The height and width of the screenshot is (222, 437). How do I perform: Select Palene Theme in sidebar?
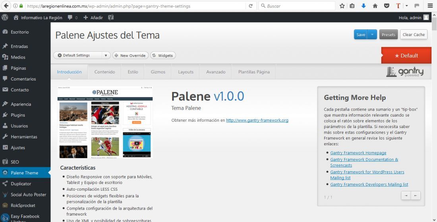pos(25,173)
